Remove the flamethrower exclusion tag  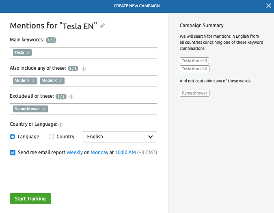(x=44, y=109)
